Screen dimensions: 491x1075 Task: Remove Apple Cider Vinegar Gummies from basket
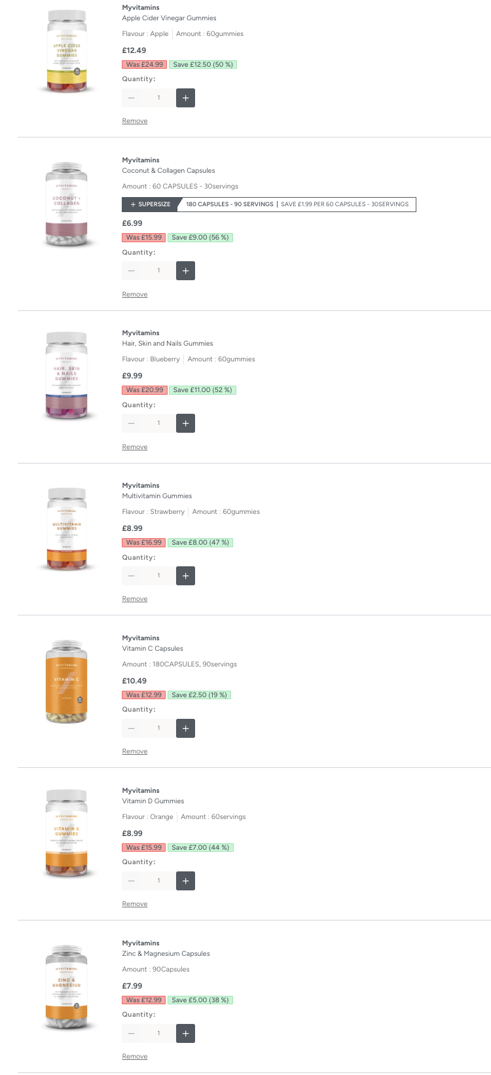click(x=134, y=121)
